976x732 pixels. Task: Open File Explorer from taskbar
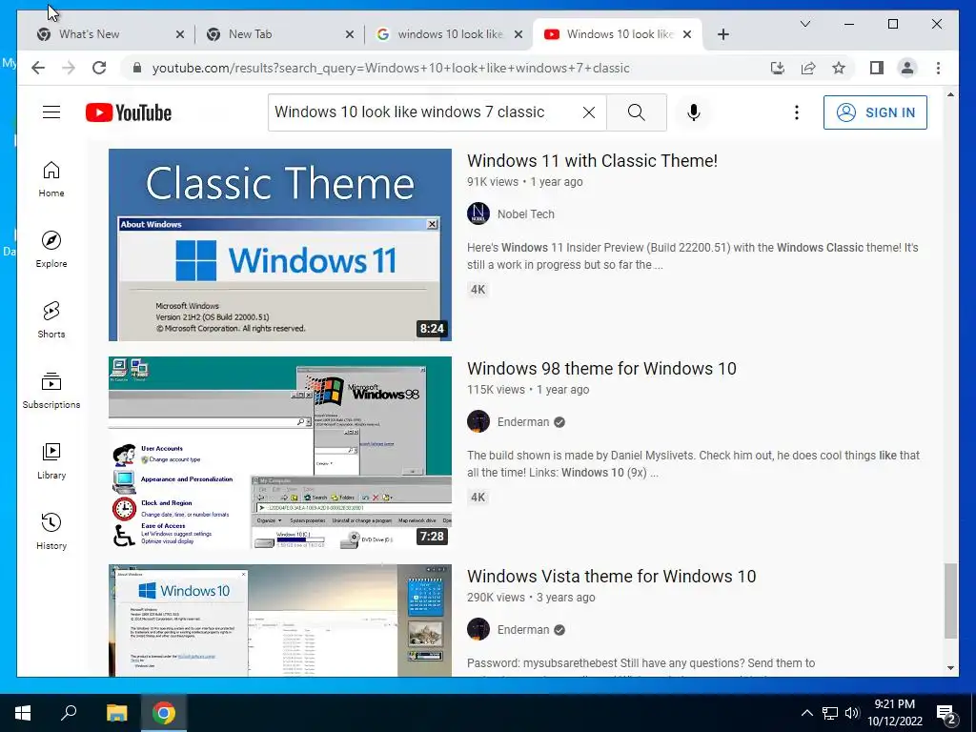116,713
